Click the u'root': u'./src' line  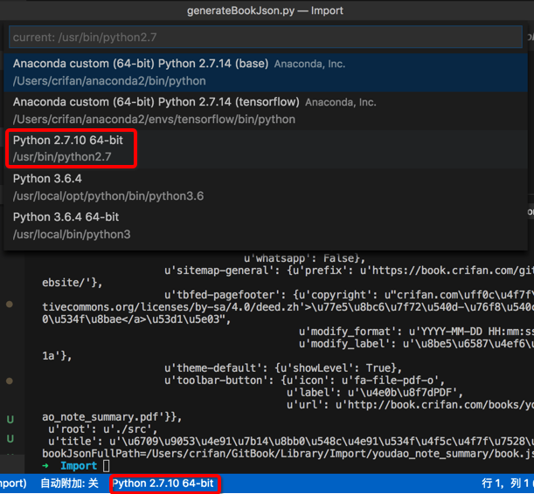point(103,429)
